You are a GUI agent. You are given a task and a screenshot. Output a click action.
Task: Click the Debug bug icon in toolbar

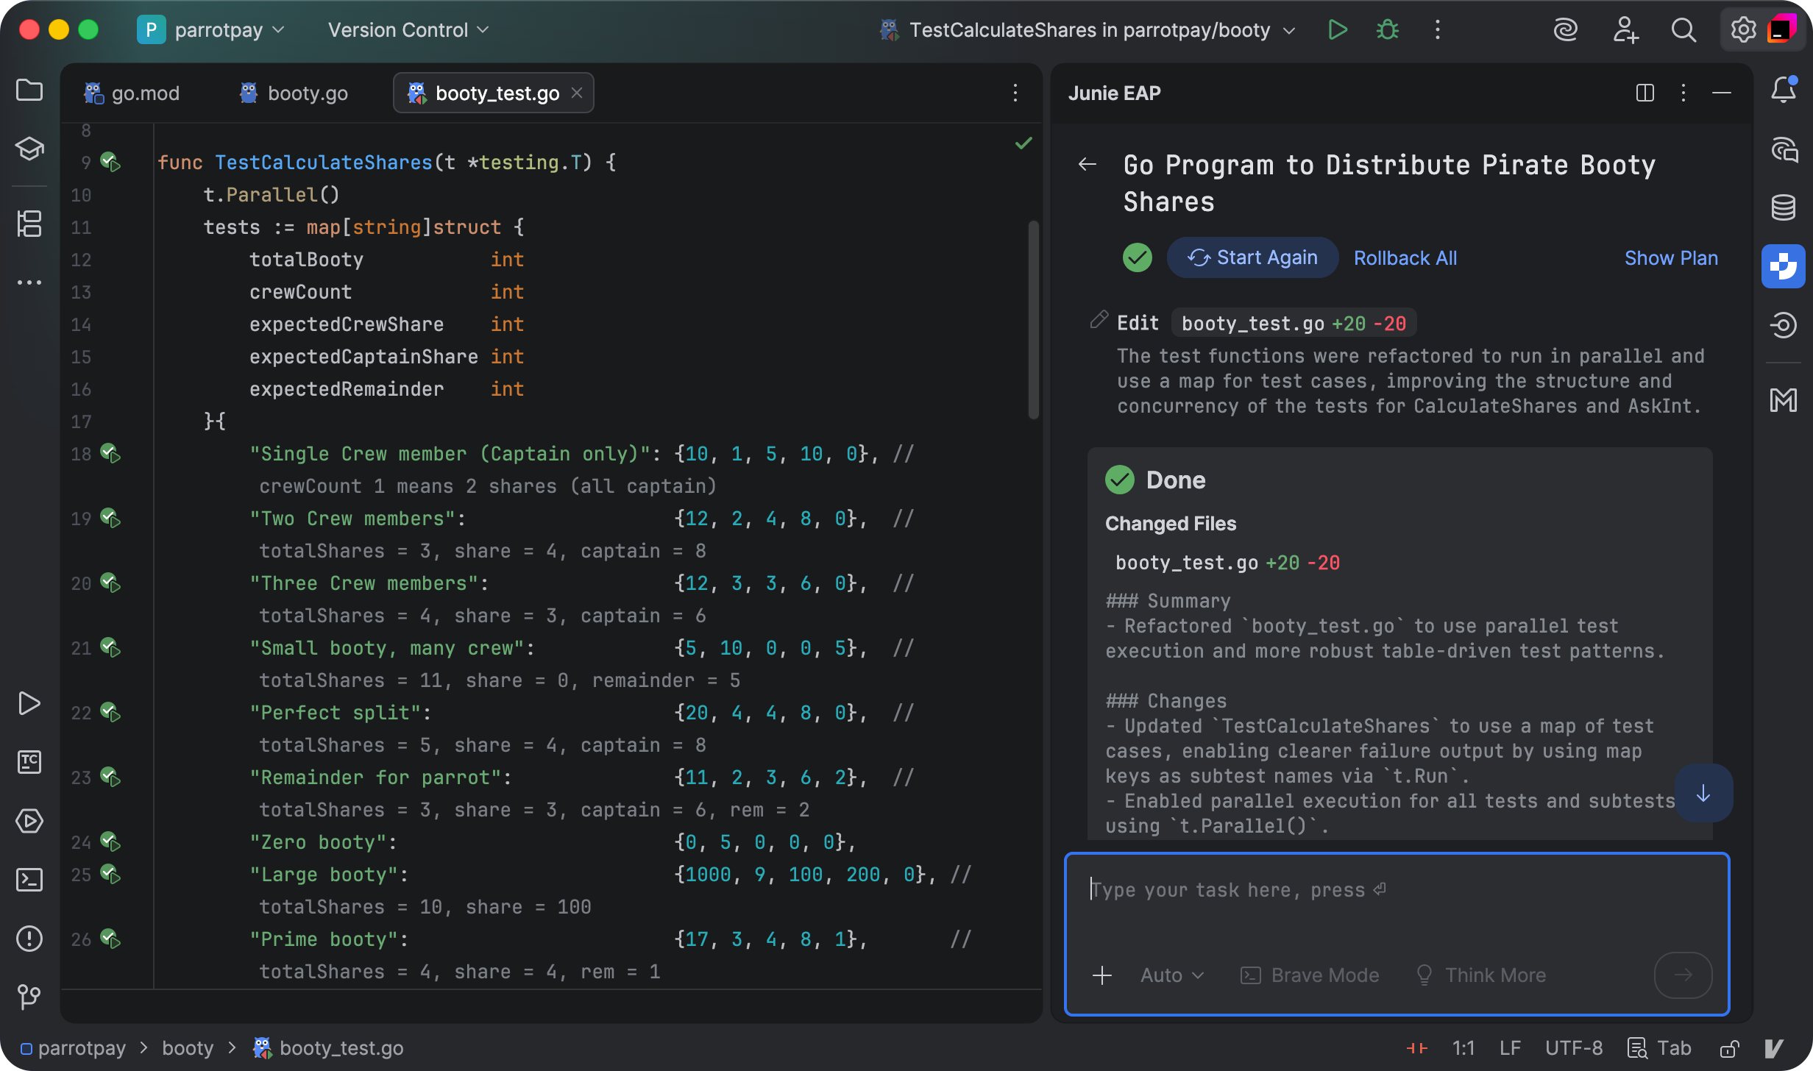coord(1388,30)
